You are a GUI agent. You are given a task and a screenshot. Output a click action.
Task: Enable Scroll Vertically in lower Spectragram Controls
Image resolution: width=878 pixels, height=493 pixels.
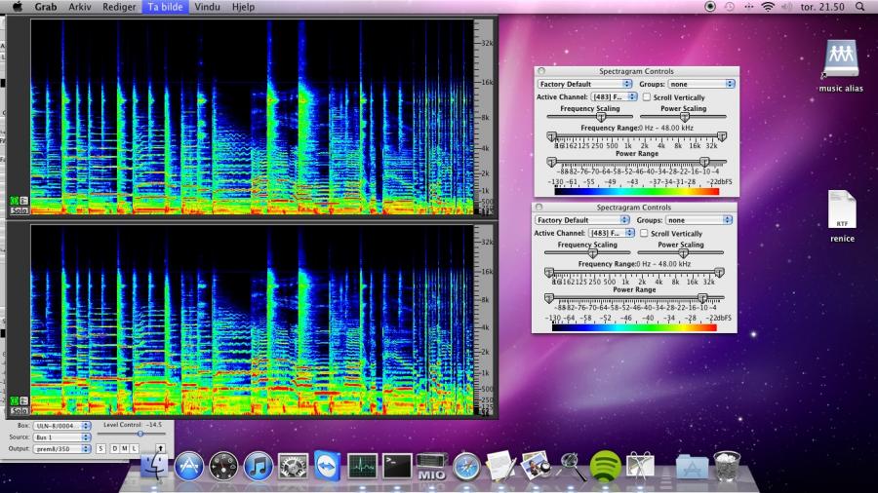[x=643, y=234]
